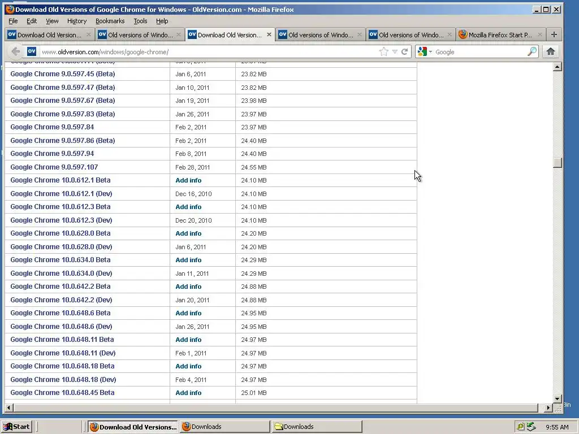Close the second tab Old versions of Windows
The image size is (579, 434).
point(179,34)
